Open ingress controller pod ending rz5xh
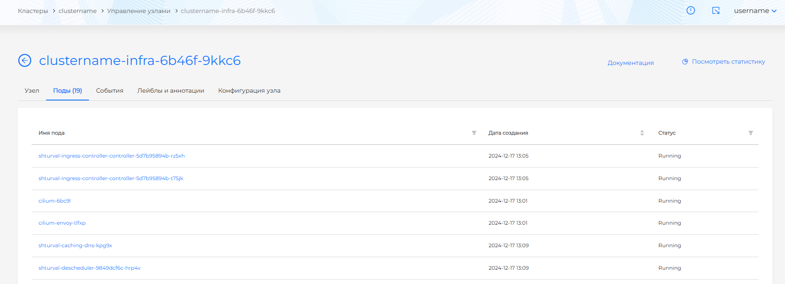The image size is (785, 284). click(x=111, y=156)
